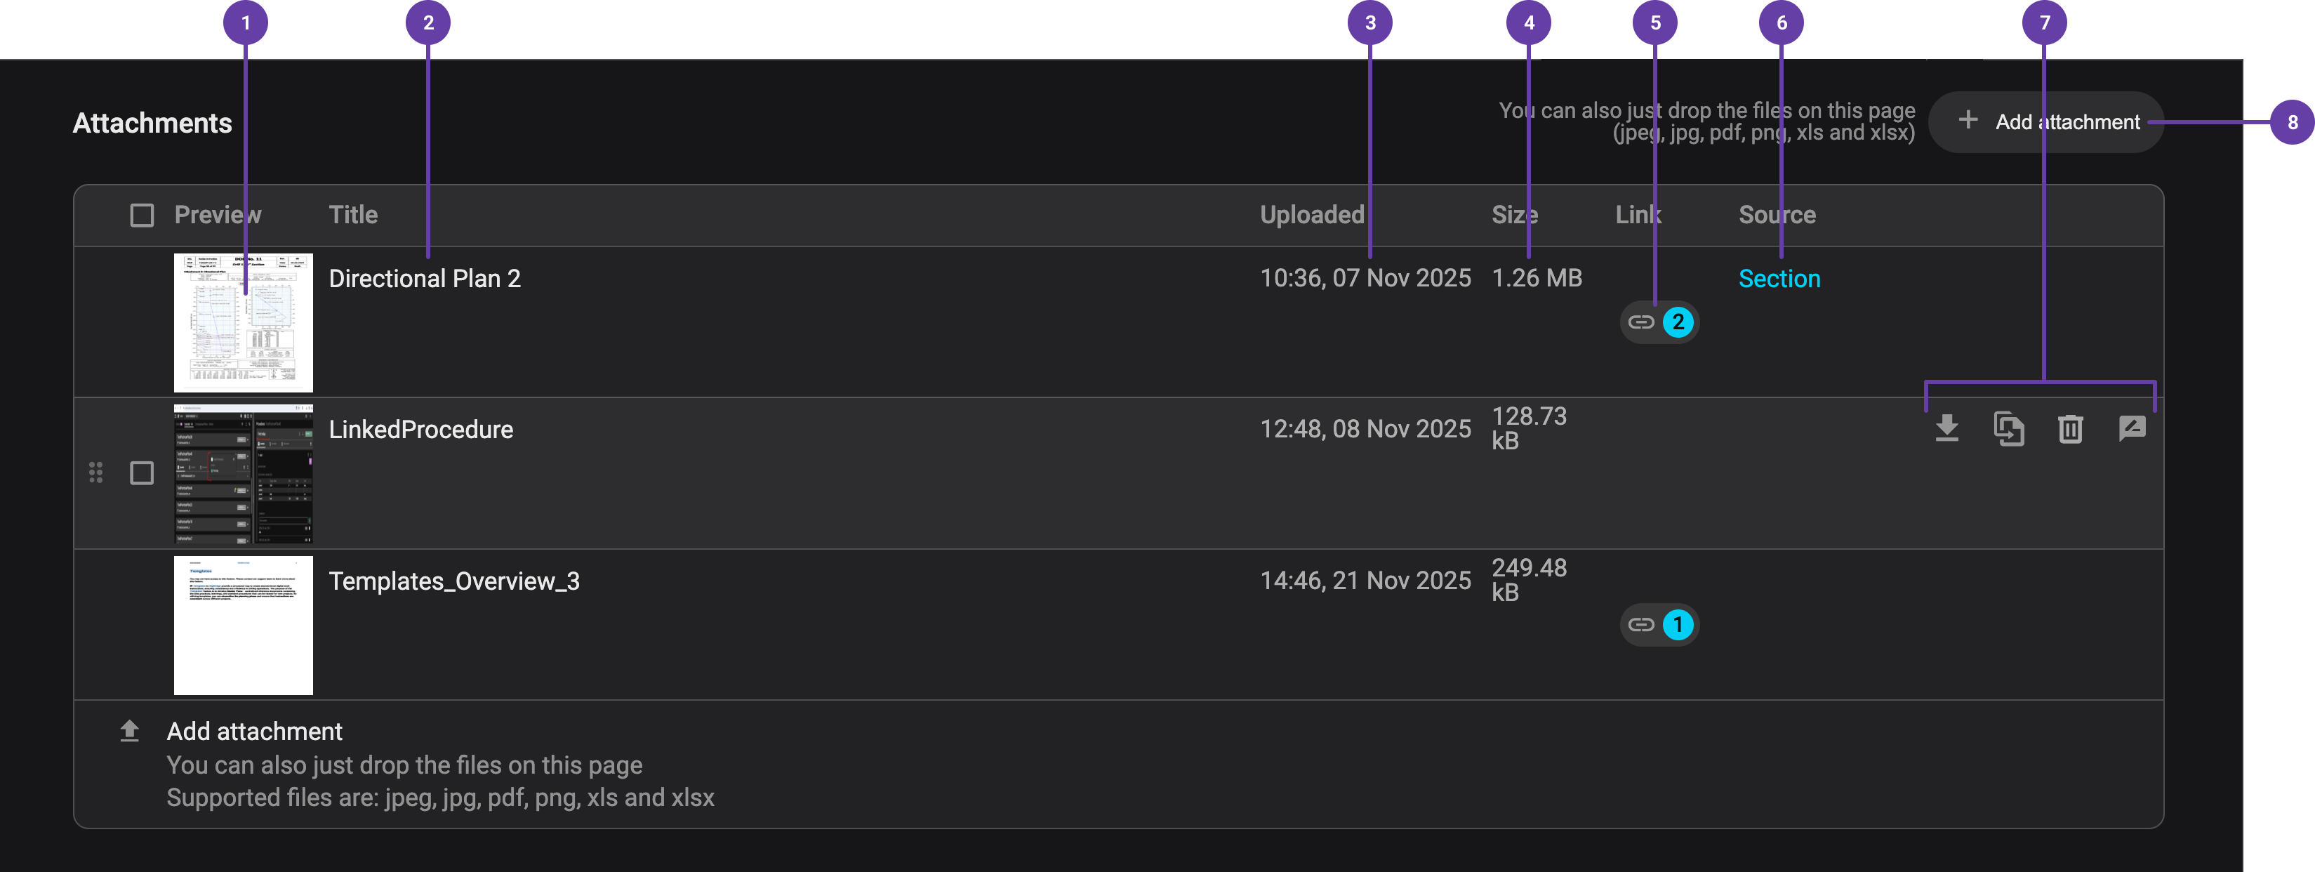Download the LinkedProcedure attachment
The image size is (2315, 872).
1947,429
